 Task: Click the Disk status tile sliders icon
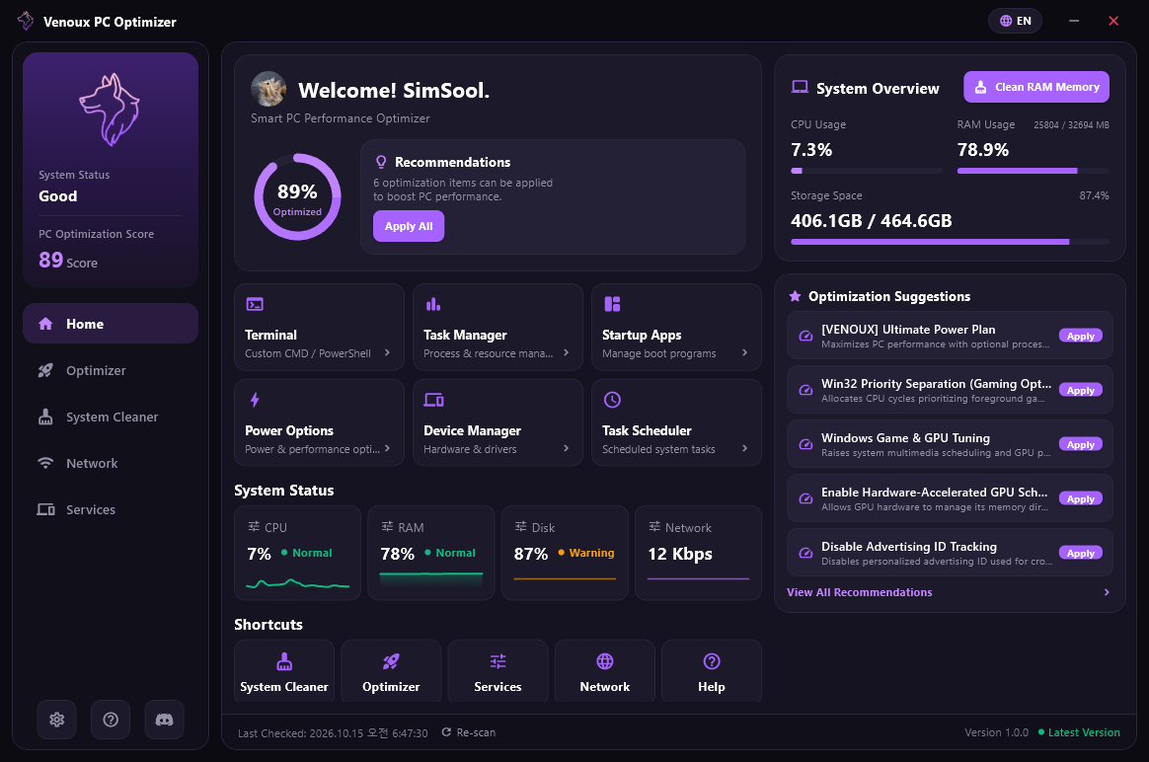(x=521, y=527)
